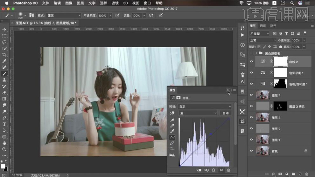Hide the 背景 layer
This screenshot has height=177, width=315.
251,151
